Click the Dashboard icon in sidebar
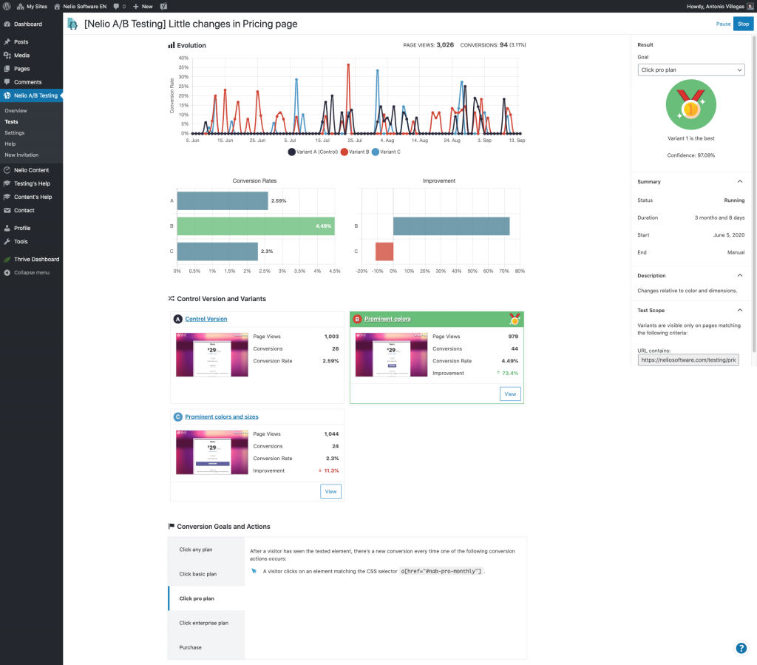The width and height of the screenshot is (757, 665). (x=7, y=24)
